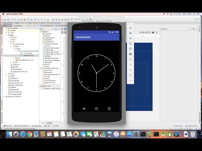Collapse the app module folder

point(6,35)
